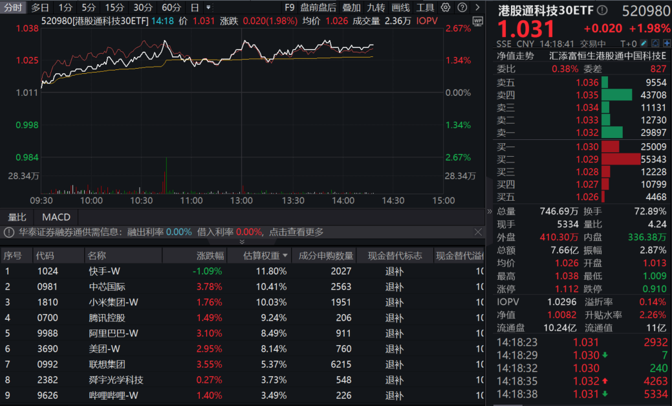The height and width of the screenshot is (406, 672).
Task: Click the bell alert icon in the quote panel
Action: coord(655,43)
